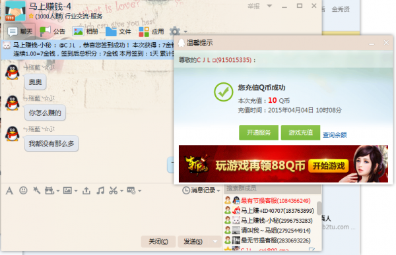The image size is (396, 255).
Task: Expand more tools dropdown arrow
Action: click(140, 191)
